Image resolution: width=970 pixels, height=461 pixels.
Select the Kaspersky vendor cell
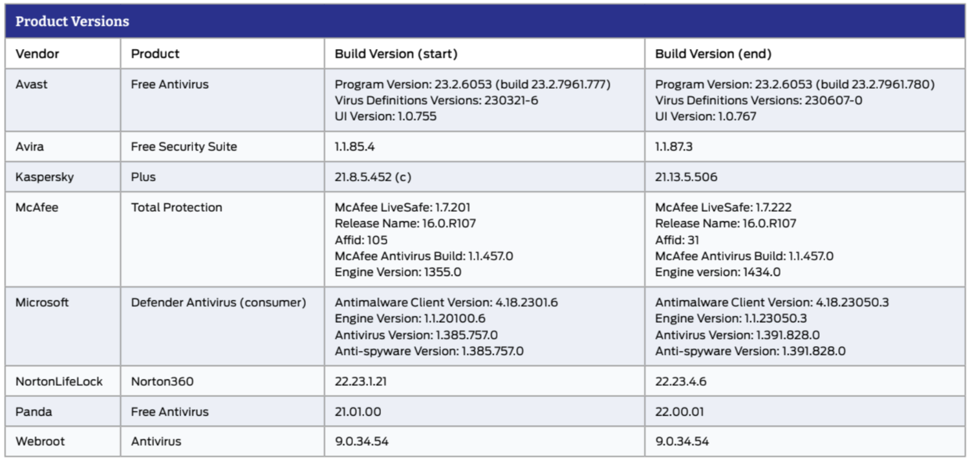coord(45,177)
